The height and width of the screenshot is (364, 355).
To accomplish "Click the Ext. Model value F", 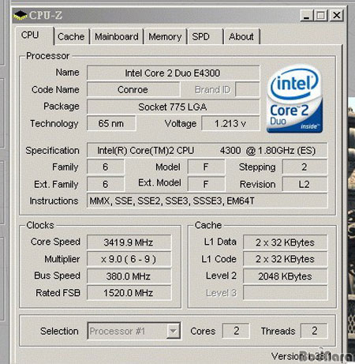I will pos(206,184).
